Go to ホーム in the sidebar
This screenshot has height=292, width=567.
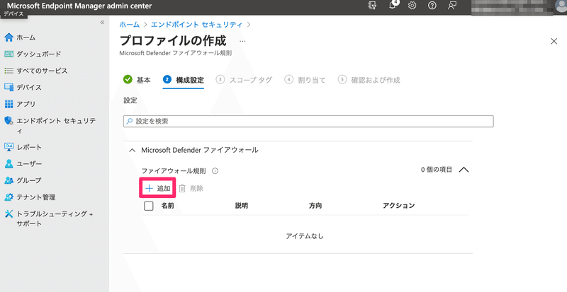[21, 37]
